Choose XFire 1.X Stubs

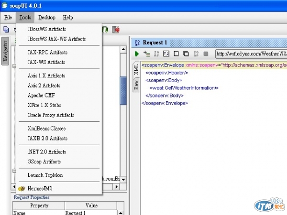pyautogui.click(x=59, y=105)
